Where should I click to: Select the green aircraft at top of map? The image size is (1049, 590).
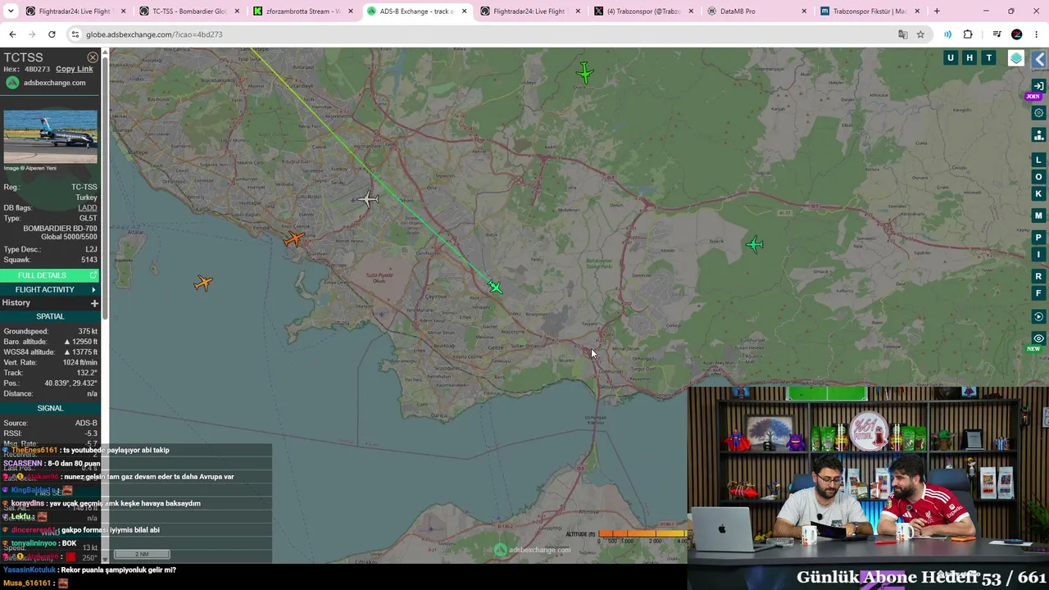[x=584, y=73]
